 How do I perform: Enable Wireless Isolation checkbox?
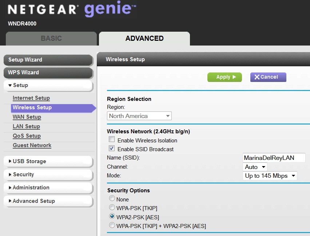tap(112, 139)
